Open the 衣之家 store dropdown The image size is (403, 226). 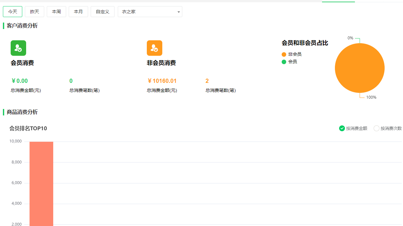click(150, 12)
